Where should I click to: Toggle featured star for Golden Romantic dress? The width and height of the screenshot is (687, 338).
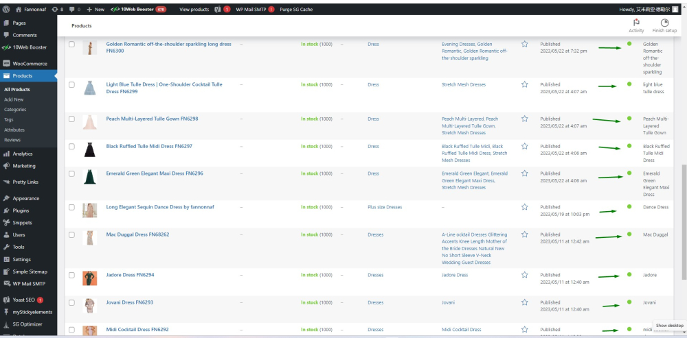pyautogui.click(x=525, y=44)
